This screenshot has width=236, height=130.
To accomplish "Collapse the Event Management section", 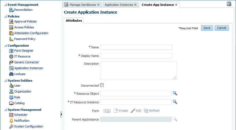I will click(x=6, y=5).
